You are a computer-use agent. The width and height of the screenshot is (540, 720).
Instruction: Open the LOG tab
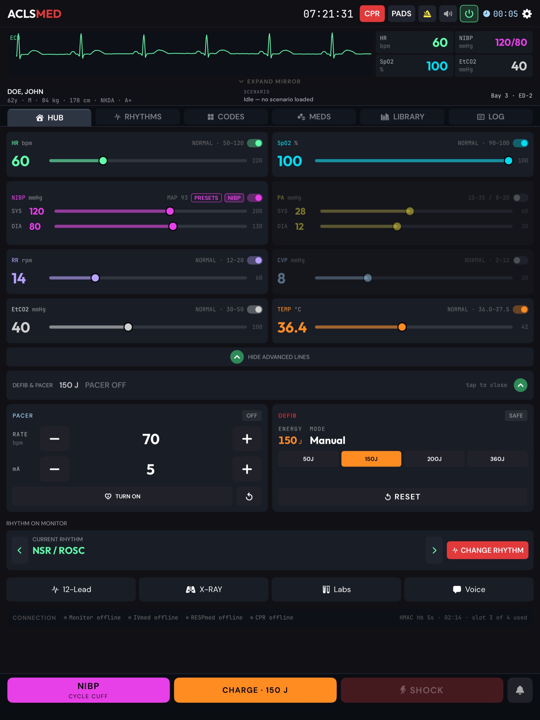[x=491, y=117]
